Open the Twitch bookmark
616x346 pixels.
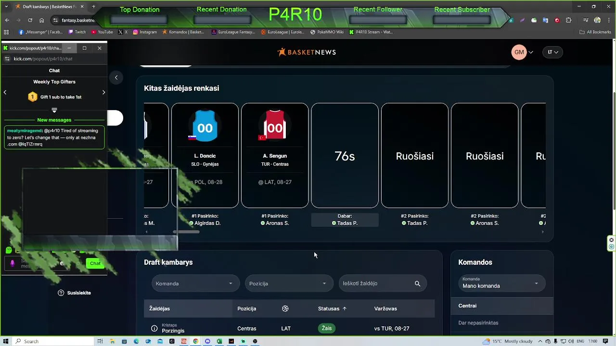pyautogui.click(x=77, y=32)
